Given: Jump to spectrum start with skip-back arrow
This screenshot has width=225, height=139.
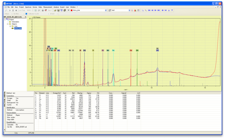Looking at the screenshot, I should click(149, 10).
